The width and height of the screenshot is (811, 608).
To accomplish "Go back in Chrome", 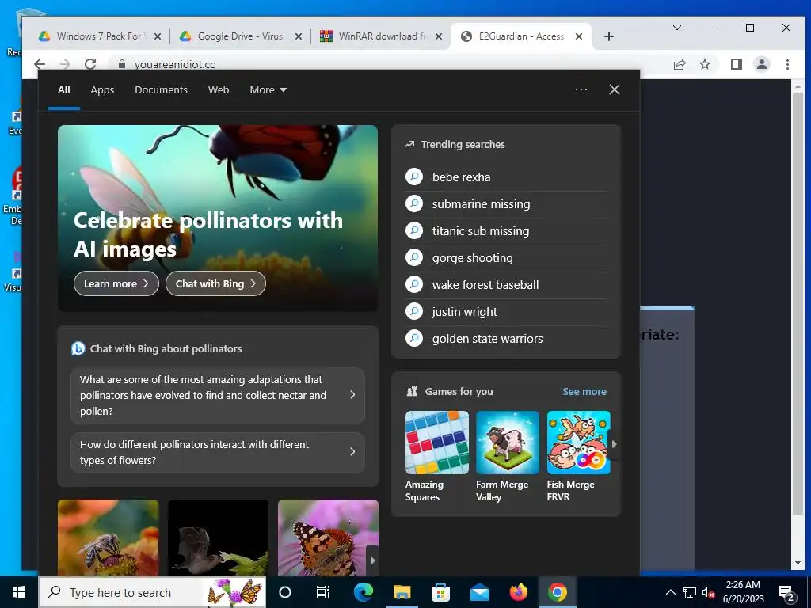I will 40,64.
